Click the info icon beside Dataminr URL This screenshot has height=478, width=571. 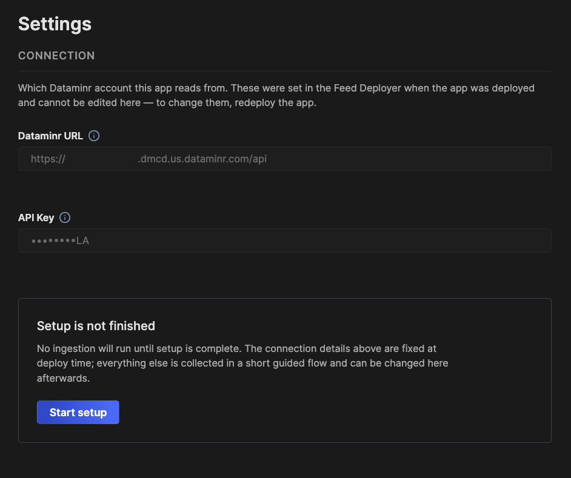point(94,136)
